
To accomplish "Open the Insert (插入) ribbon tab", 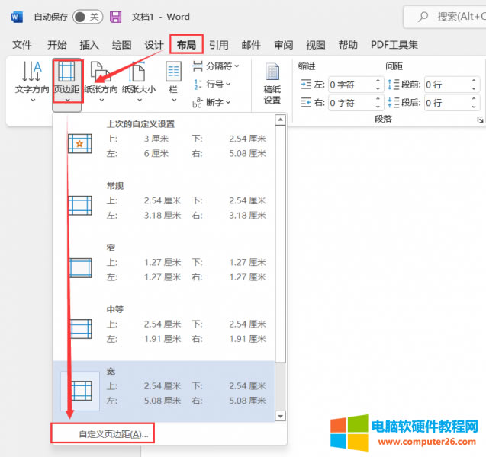I will (89, 45).
